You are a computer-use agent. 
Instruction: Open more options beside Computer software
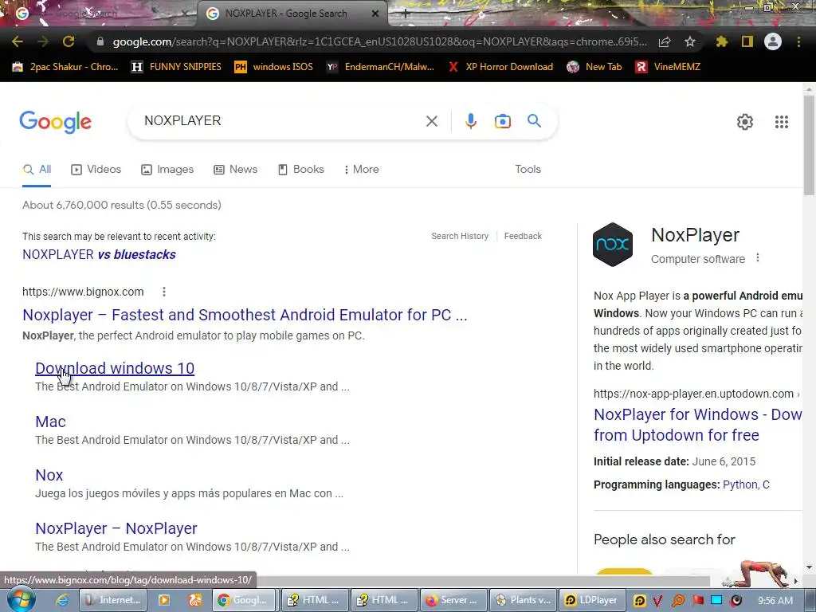click(x=758, y=258)
